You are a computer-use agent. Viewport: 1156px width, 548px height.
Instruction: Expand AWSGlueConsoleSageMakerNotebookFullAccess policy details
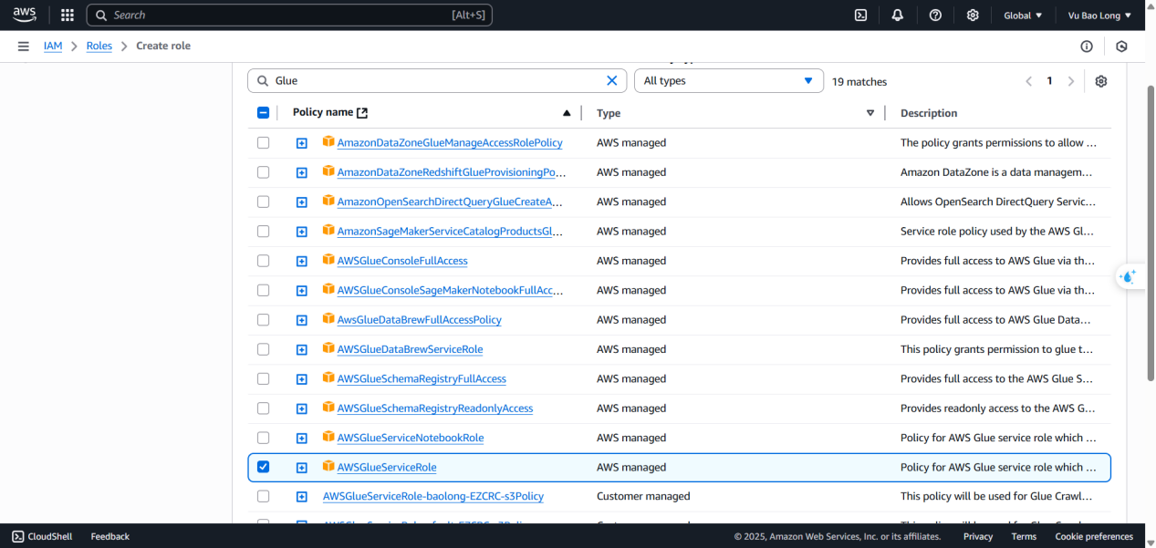click(x=302, y=290)
